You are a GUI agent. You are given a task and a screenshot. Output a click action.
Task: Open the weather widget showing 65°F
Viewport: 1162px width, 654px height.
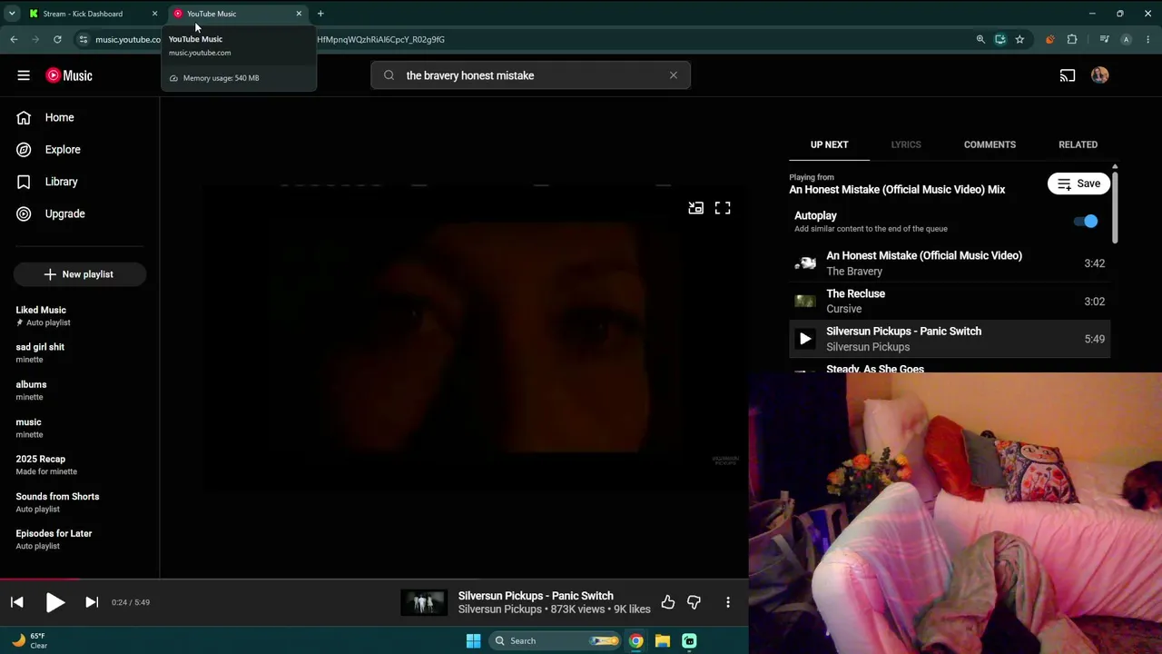point(28,640)
